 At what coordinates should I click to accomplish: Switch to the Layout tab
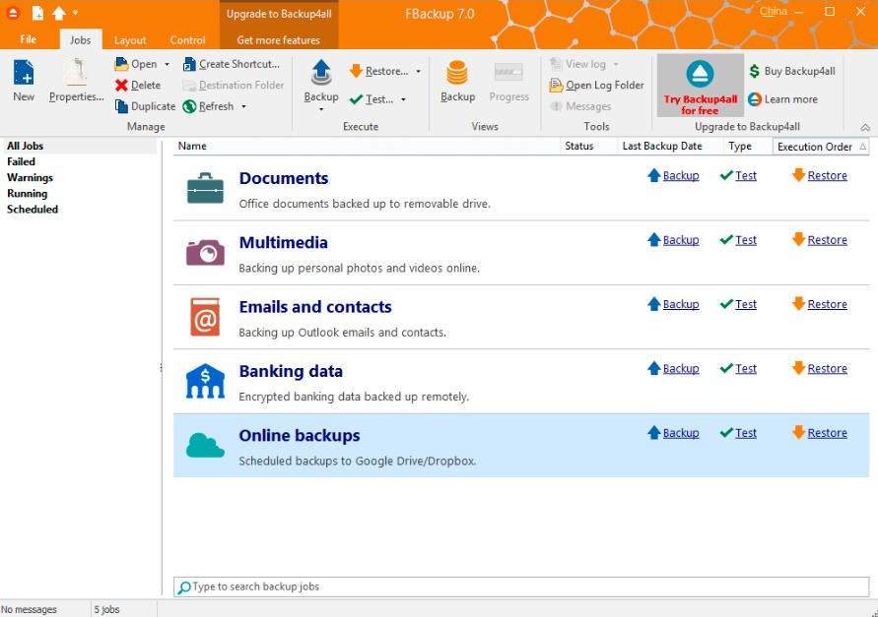(130, 40)
